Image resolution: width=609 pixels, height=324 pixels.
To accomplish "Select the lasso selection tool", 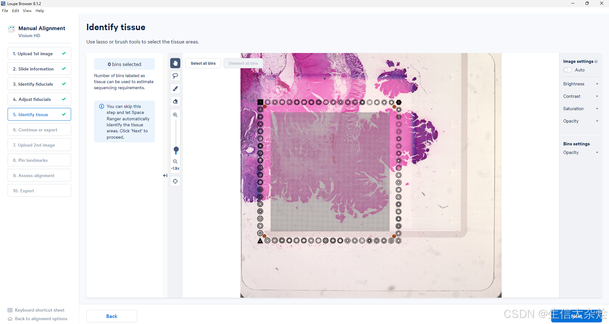I will 175,76.
